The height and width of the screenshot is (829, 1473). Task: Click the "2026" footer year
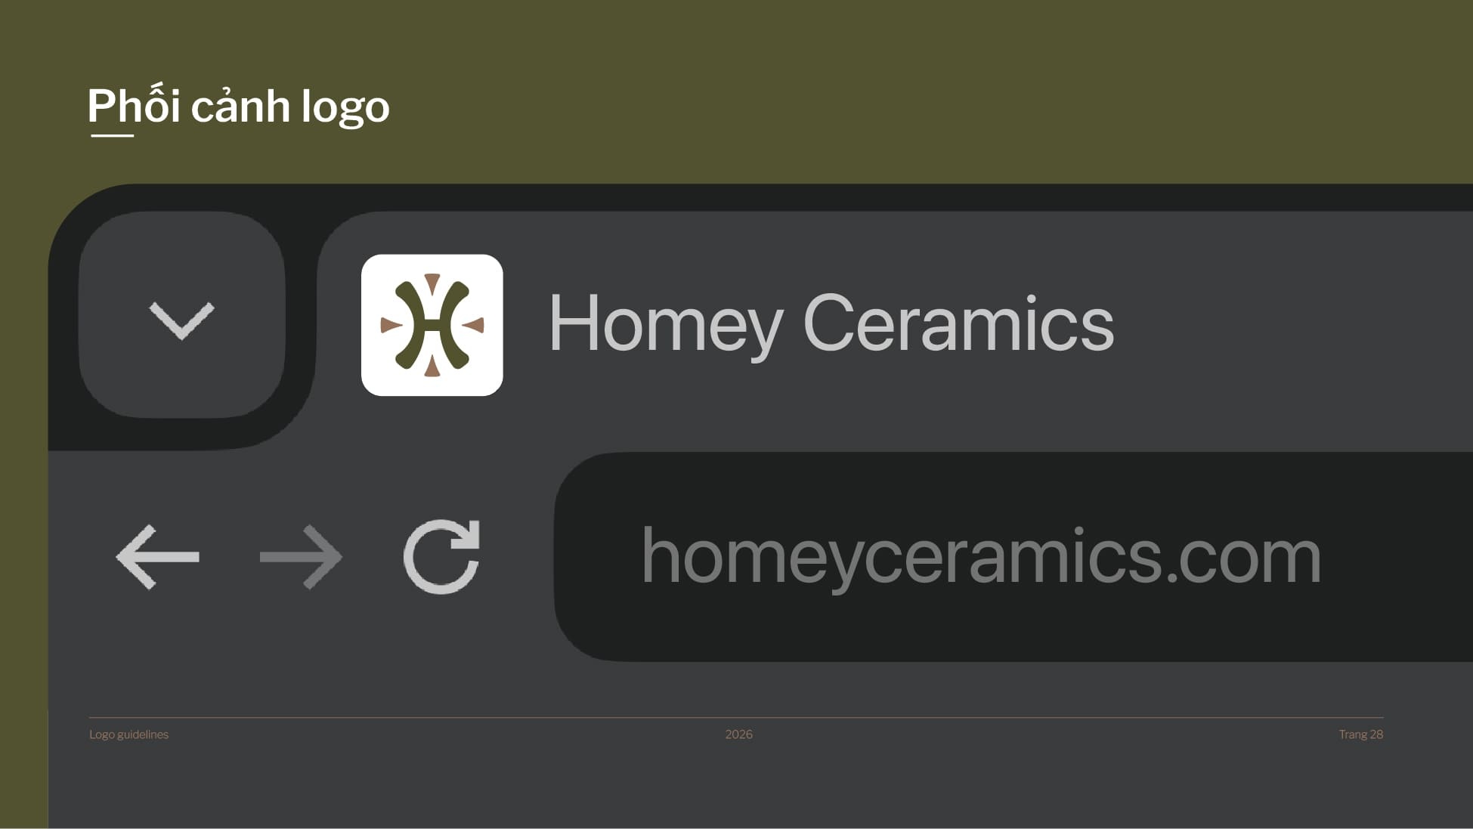click(x=738, y=735)
